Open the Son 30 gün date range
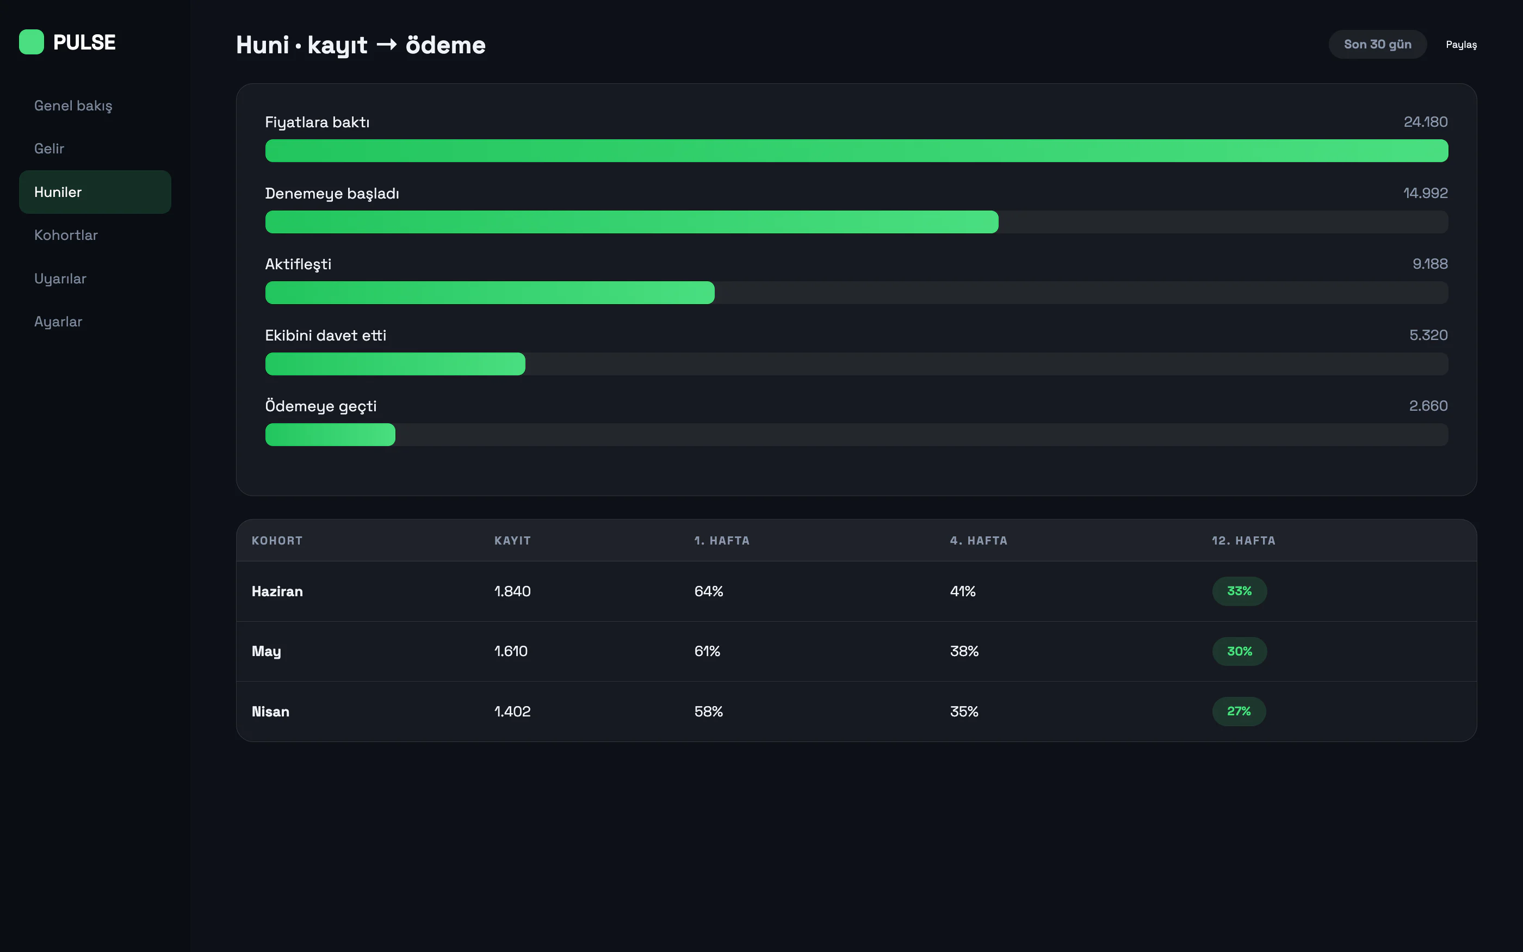Viewport: 1523px width, 952px height. pyautogui.click(x=1377, y=44)
